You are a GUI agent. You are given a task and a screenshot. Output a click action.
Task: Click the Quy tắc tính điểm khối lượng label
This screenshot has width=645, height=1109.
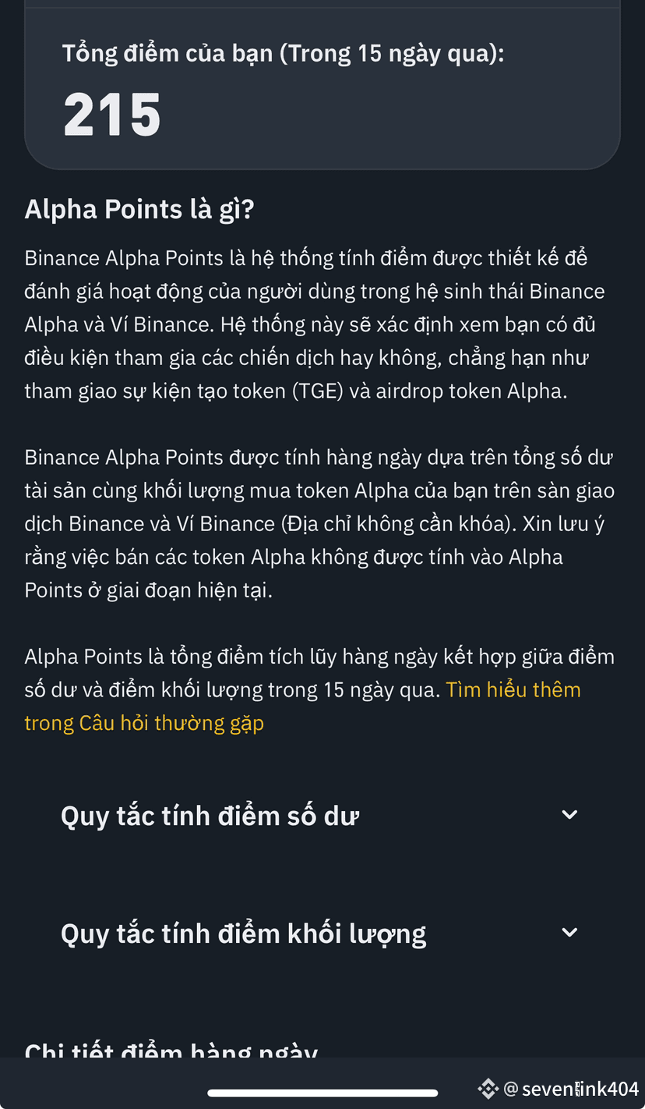(243, 933)
